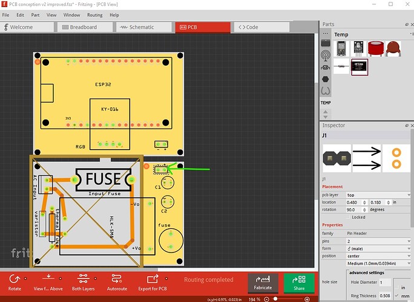
Task: Switch to the Breadboard tab
Action: point(85,27)
